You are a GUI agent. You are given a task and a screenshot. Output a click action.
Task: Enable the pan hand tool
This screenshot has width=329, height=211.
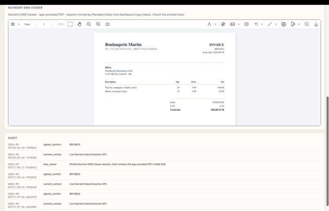80,24
